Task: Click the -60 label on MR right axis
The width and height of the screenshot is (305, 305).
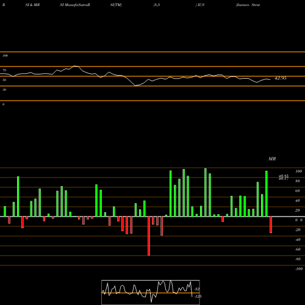Action: point(298,249)
